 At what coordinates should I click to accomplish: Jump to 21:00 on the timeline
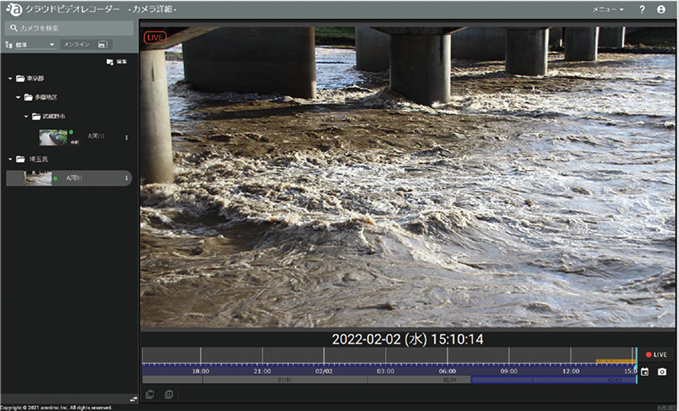click(x=262, y=371)
